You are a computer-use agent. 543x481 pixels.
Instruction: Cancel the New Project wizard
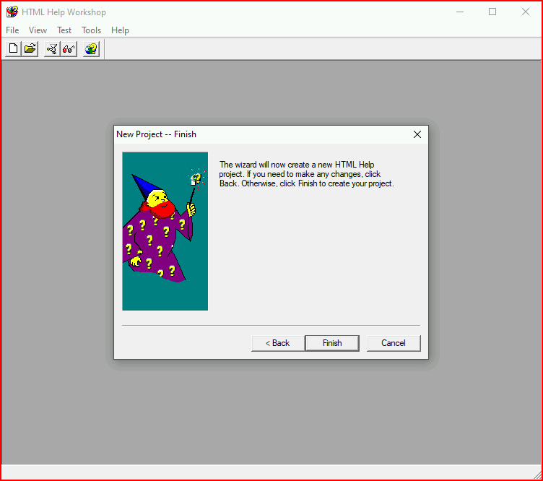394,343
